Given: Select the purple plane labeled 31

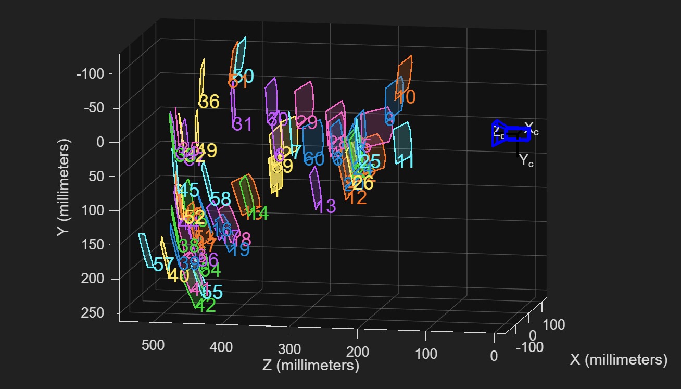Looking at the screenshot, I should [241, 123].
